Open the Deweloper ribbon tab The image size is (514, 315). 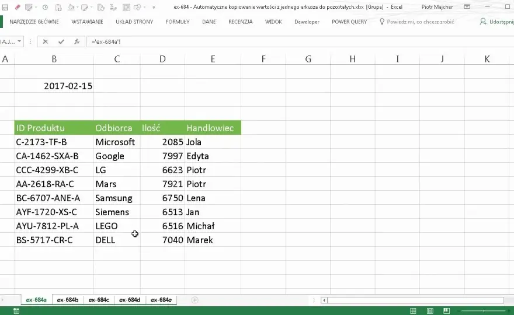307,22
